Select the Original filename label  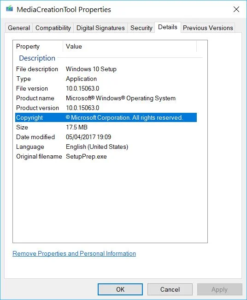pyautogui.click(x=39, y=157)
